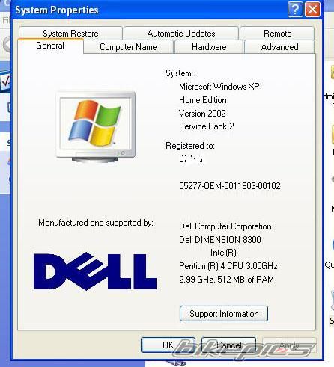Click the Apply button

click(289, 345)
